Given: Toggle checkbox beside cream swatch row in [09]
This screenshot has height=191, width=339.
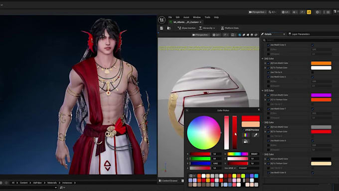Looking at the screenshot, I should click(268, 164).
